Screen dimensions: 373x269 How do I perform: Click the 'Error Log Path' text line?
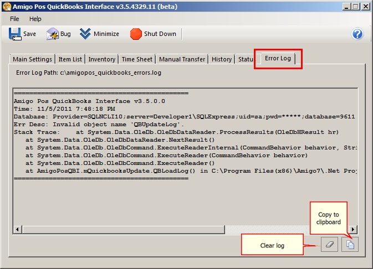(89, 73)
